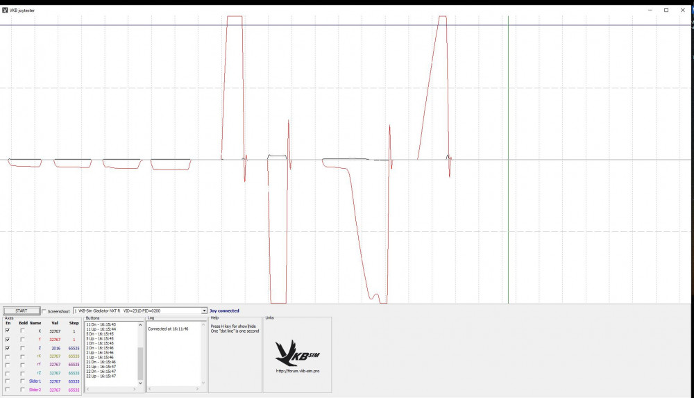The width and height of the screenshot is (694, 398).
Task: Click the Buttons list scroll-up arrow
Action: coord(140,325)
